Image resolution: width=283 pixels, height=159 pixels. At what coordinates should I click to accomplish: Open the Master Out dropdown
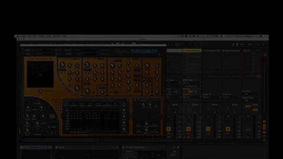click(252, 100)
